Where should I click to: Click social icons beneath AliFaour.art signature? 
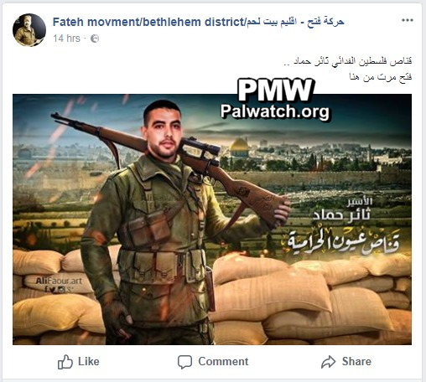coord(58,289)
